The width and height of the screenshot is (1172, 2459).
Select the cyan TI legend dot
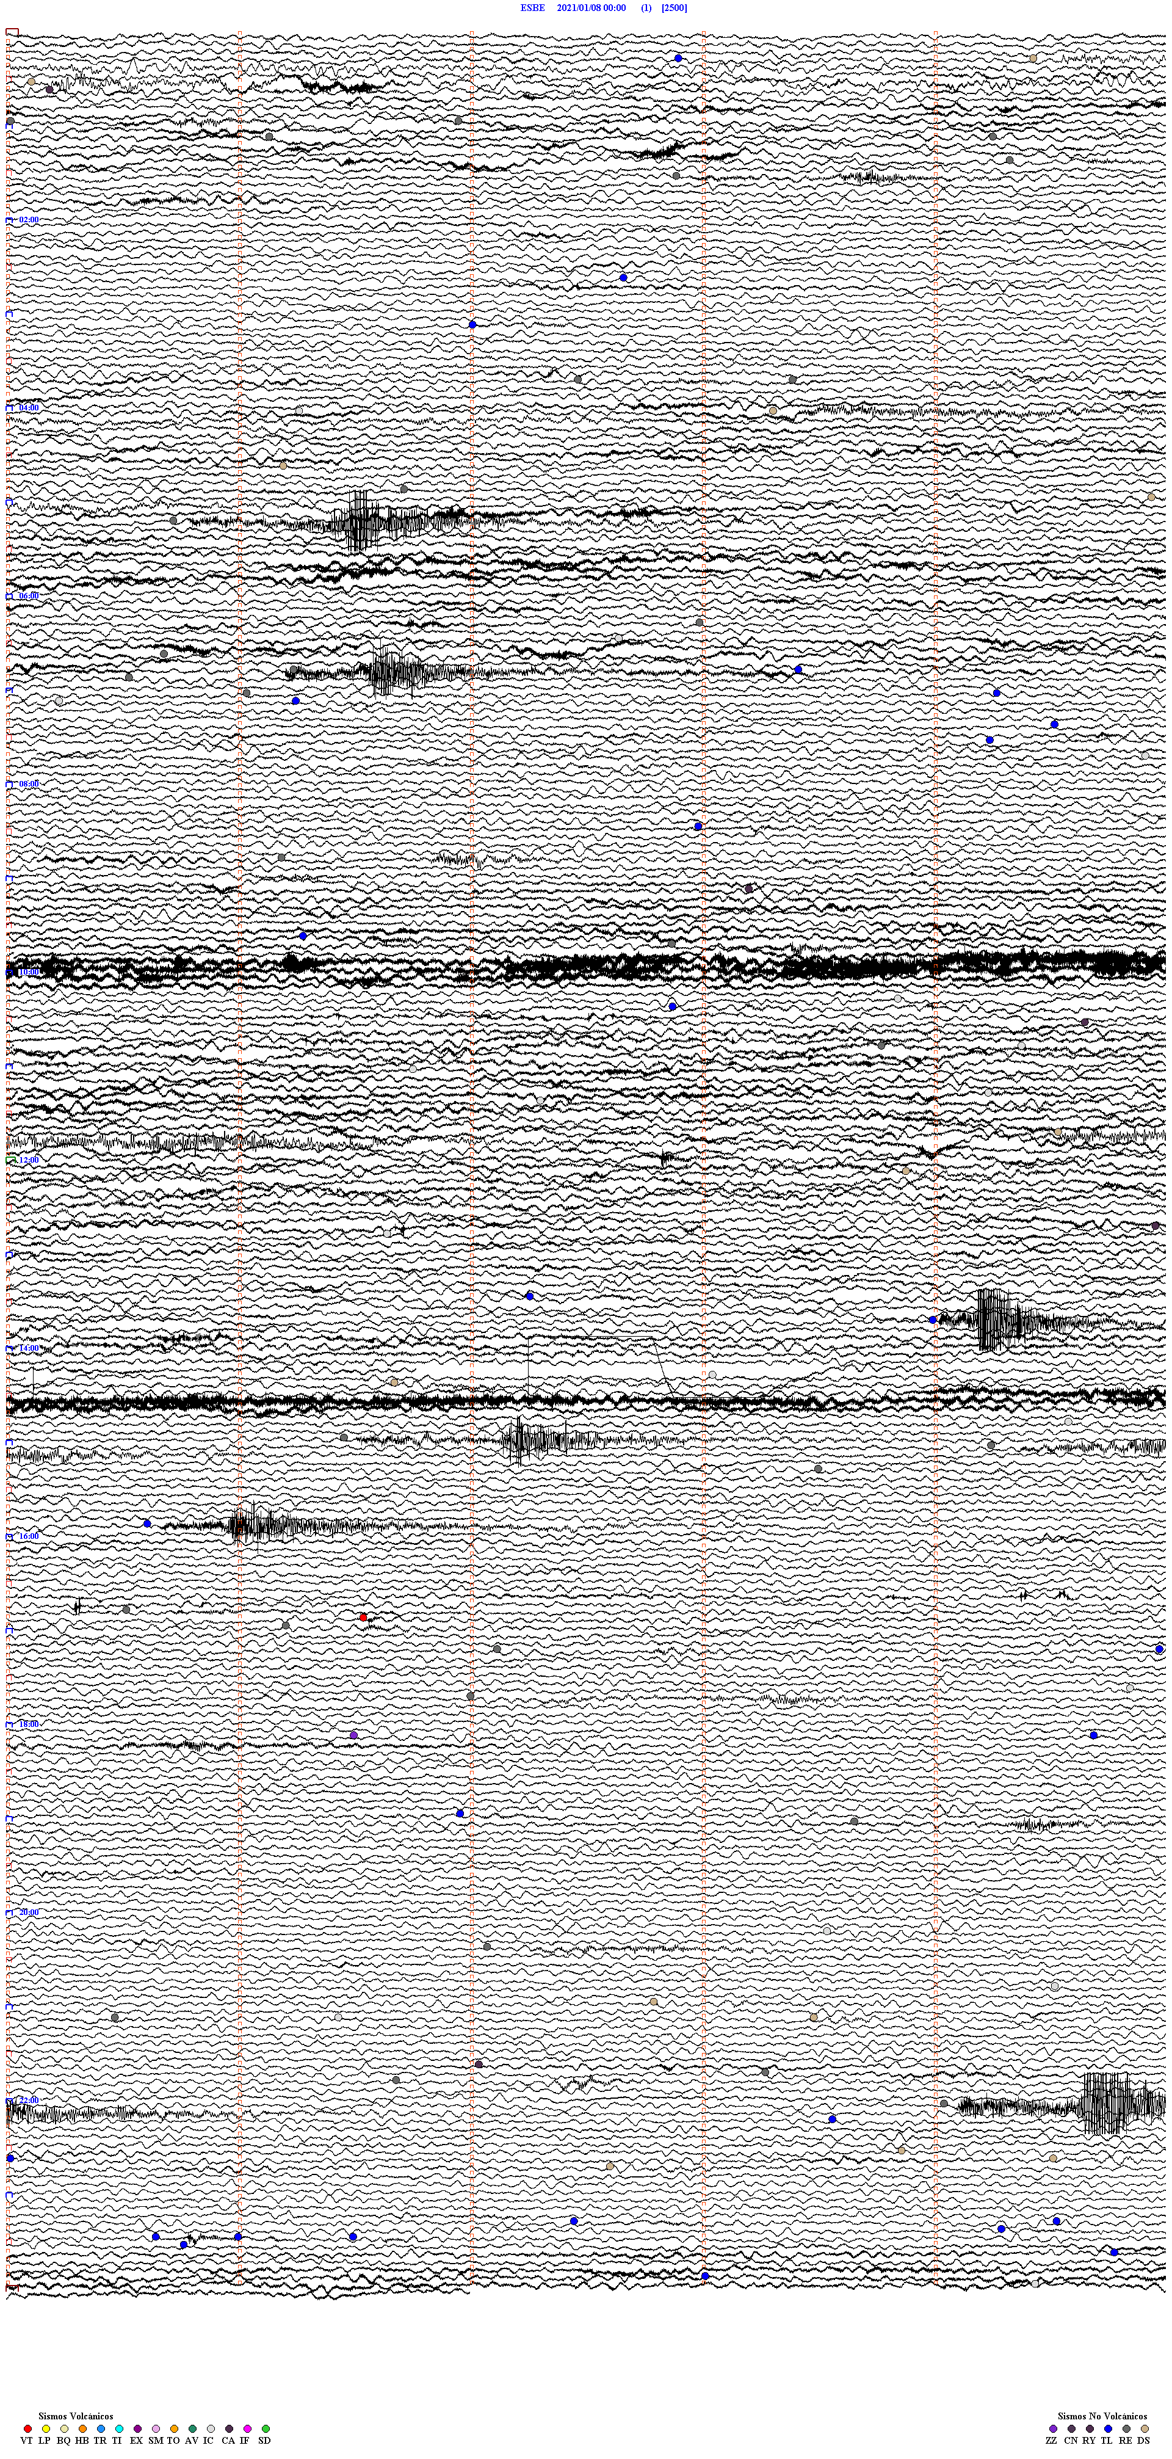point(119,2428)
